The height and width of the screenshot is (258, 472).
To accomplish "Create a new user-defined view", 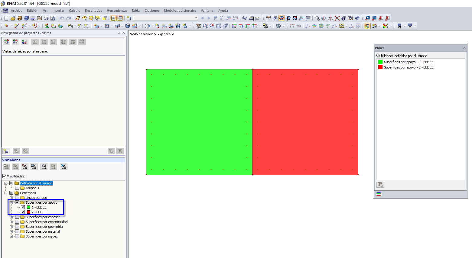I will pyautogui.click(x=6, y=151).
